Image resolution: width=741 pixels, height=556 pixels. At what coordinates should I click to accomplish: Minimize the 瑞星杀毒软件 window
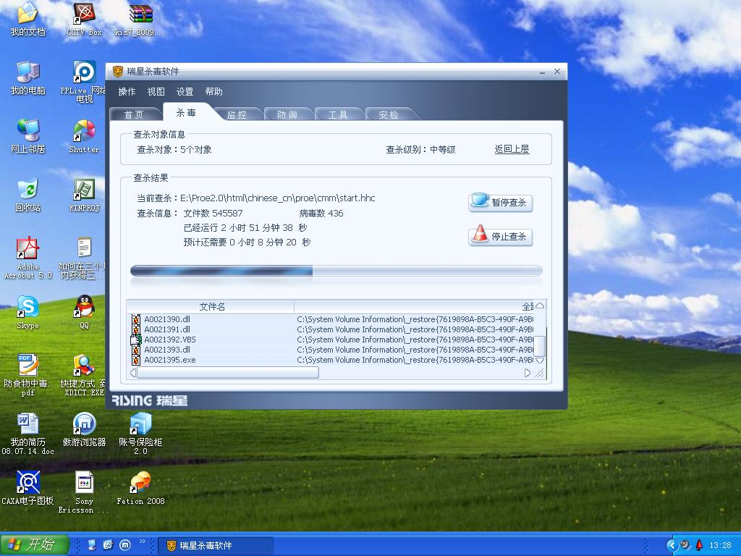tap(543, 72)
